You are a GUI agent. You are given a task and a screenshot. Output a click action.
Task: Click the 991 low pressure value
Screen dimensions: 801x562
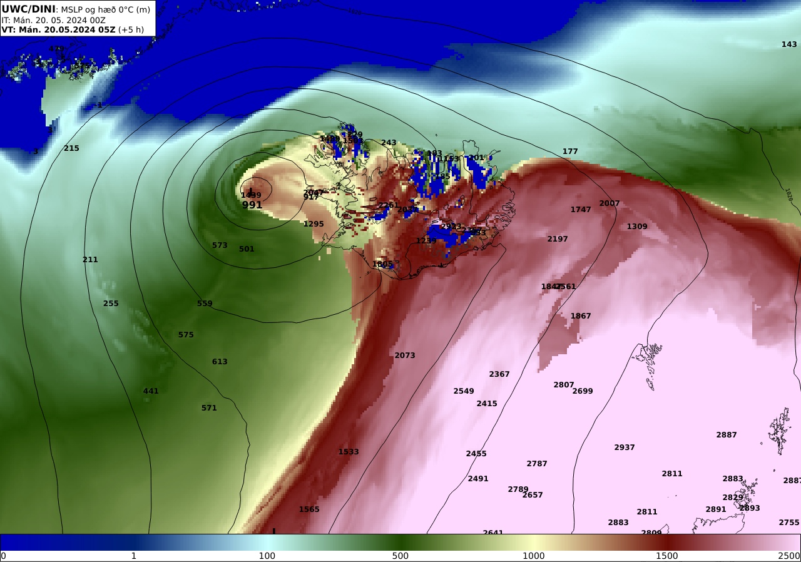252,205
